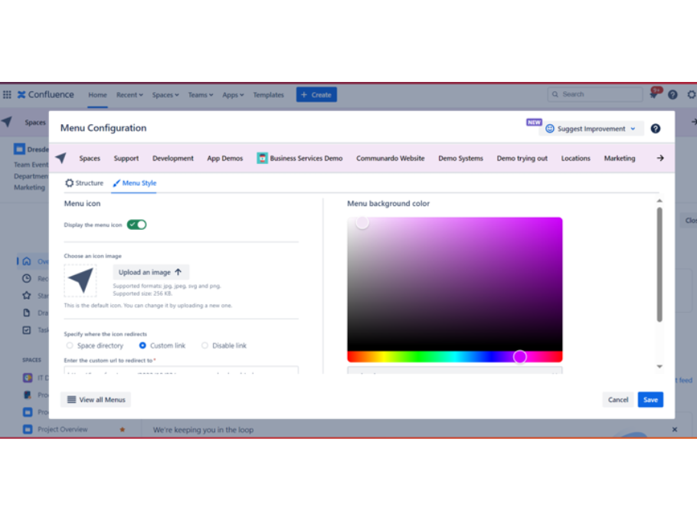Open the Confluence app switcher grid
This screenshot has height=521, width=697.
click(7, 95)
